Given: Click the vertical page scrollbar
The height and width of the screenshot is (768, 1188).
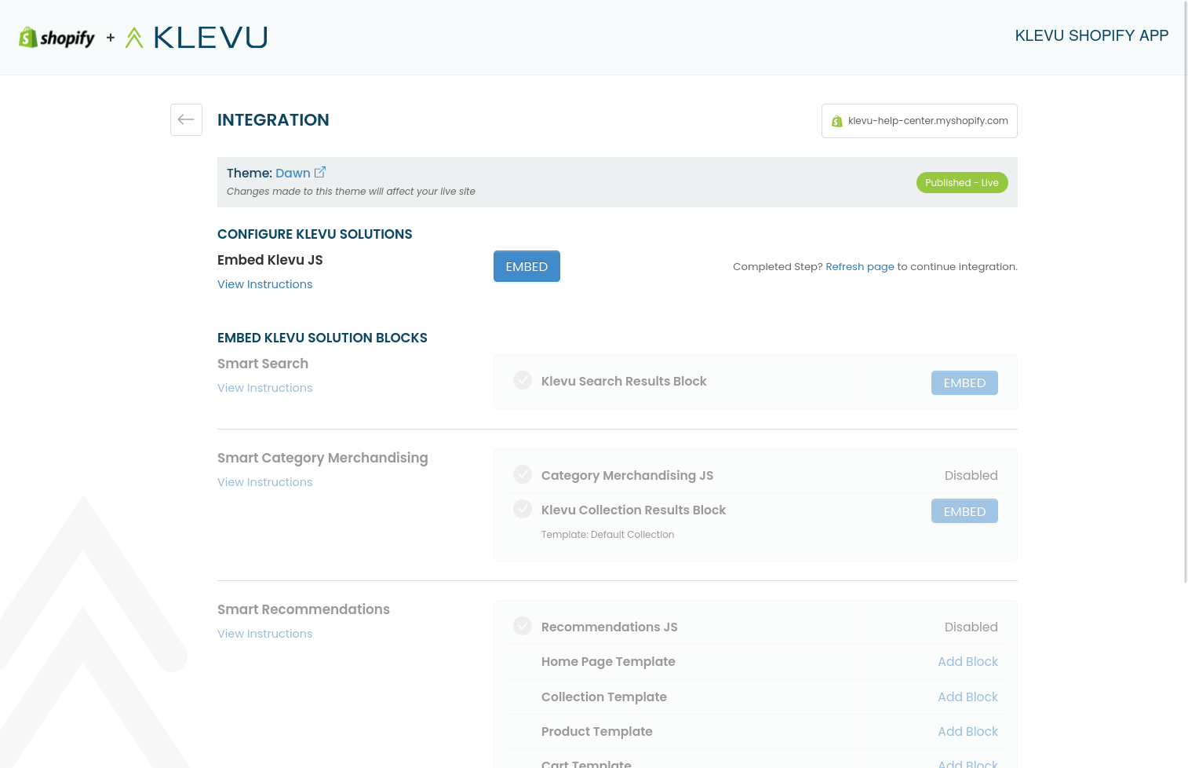Looking at the screenshot, I should tap(1184, 291).
